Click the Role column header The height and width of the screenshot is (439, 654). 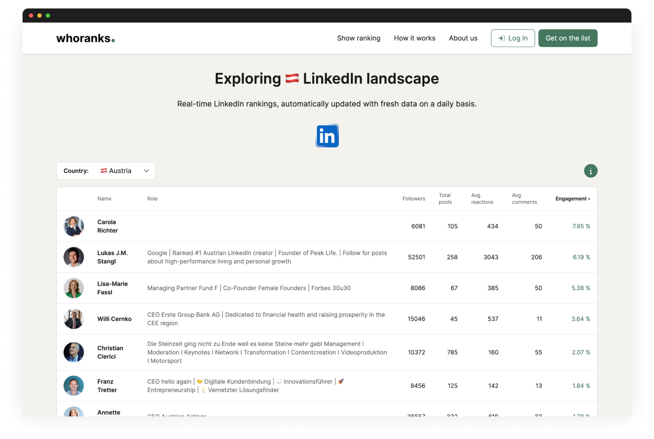[152, 199]
